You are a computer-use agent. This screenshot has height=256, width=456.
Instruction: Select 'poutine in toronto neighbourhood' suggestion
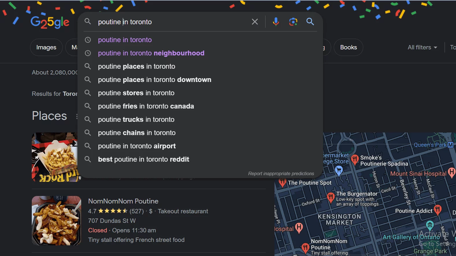pos(151,53)
